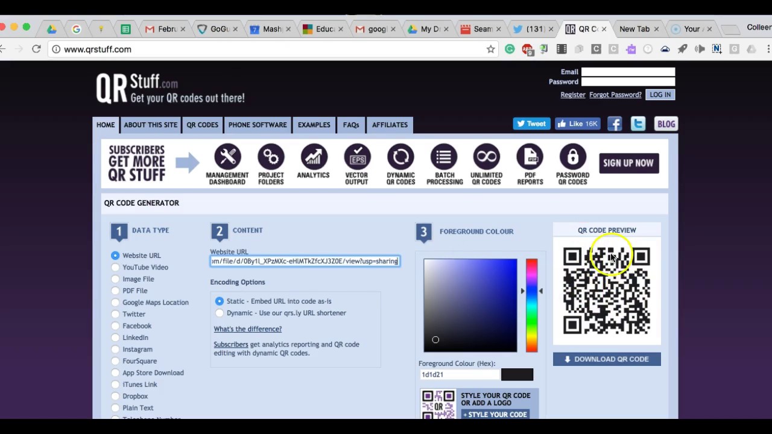772x434 pixels.
Task: Click the Register link
Action: pos(573,95)
